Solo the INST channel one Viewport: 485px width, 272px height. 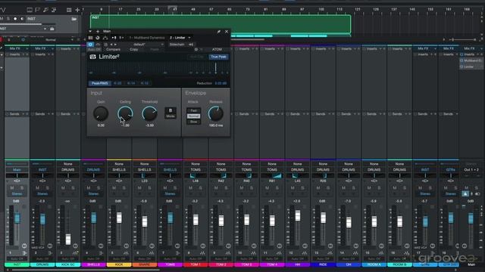click(x=22, y=188)
